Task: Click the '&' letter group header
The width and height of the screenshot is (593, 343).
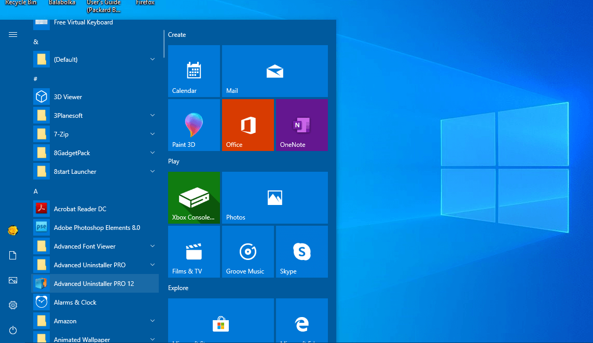Action: click(x=36, y=42)
